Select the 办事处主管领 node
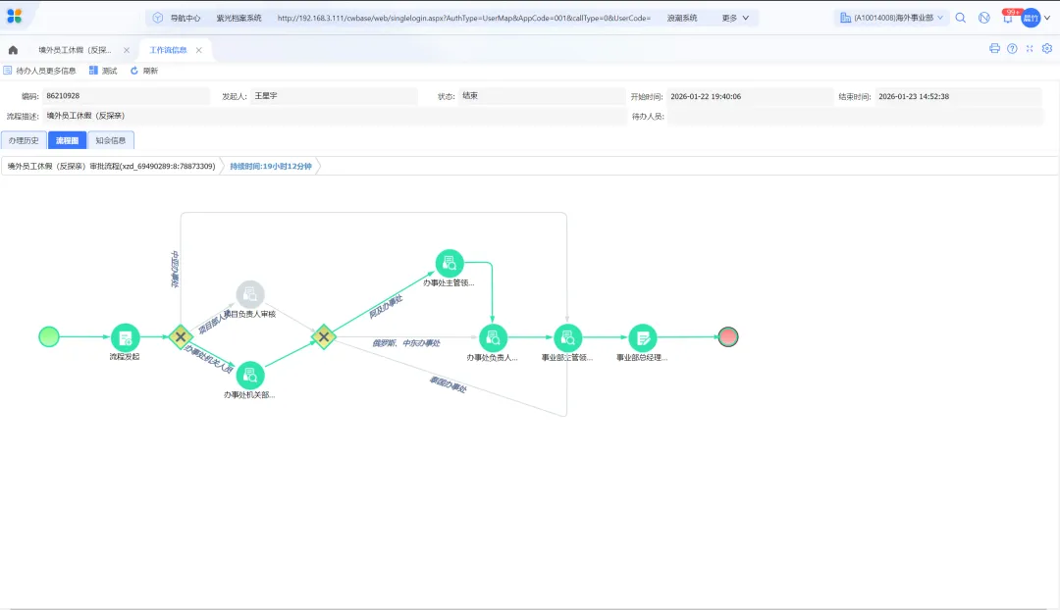 click(x=450, y=264)
